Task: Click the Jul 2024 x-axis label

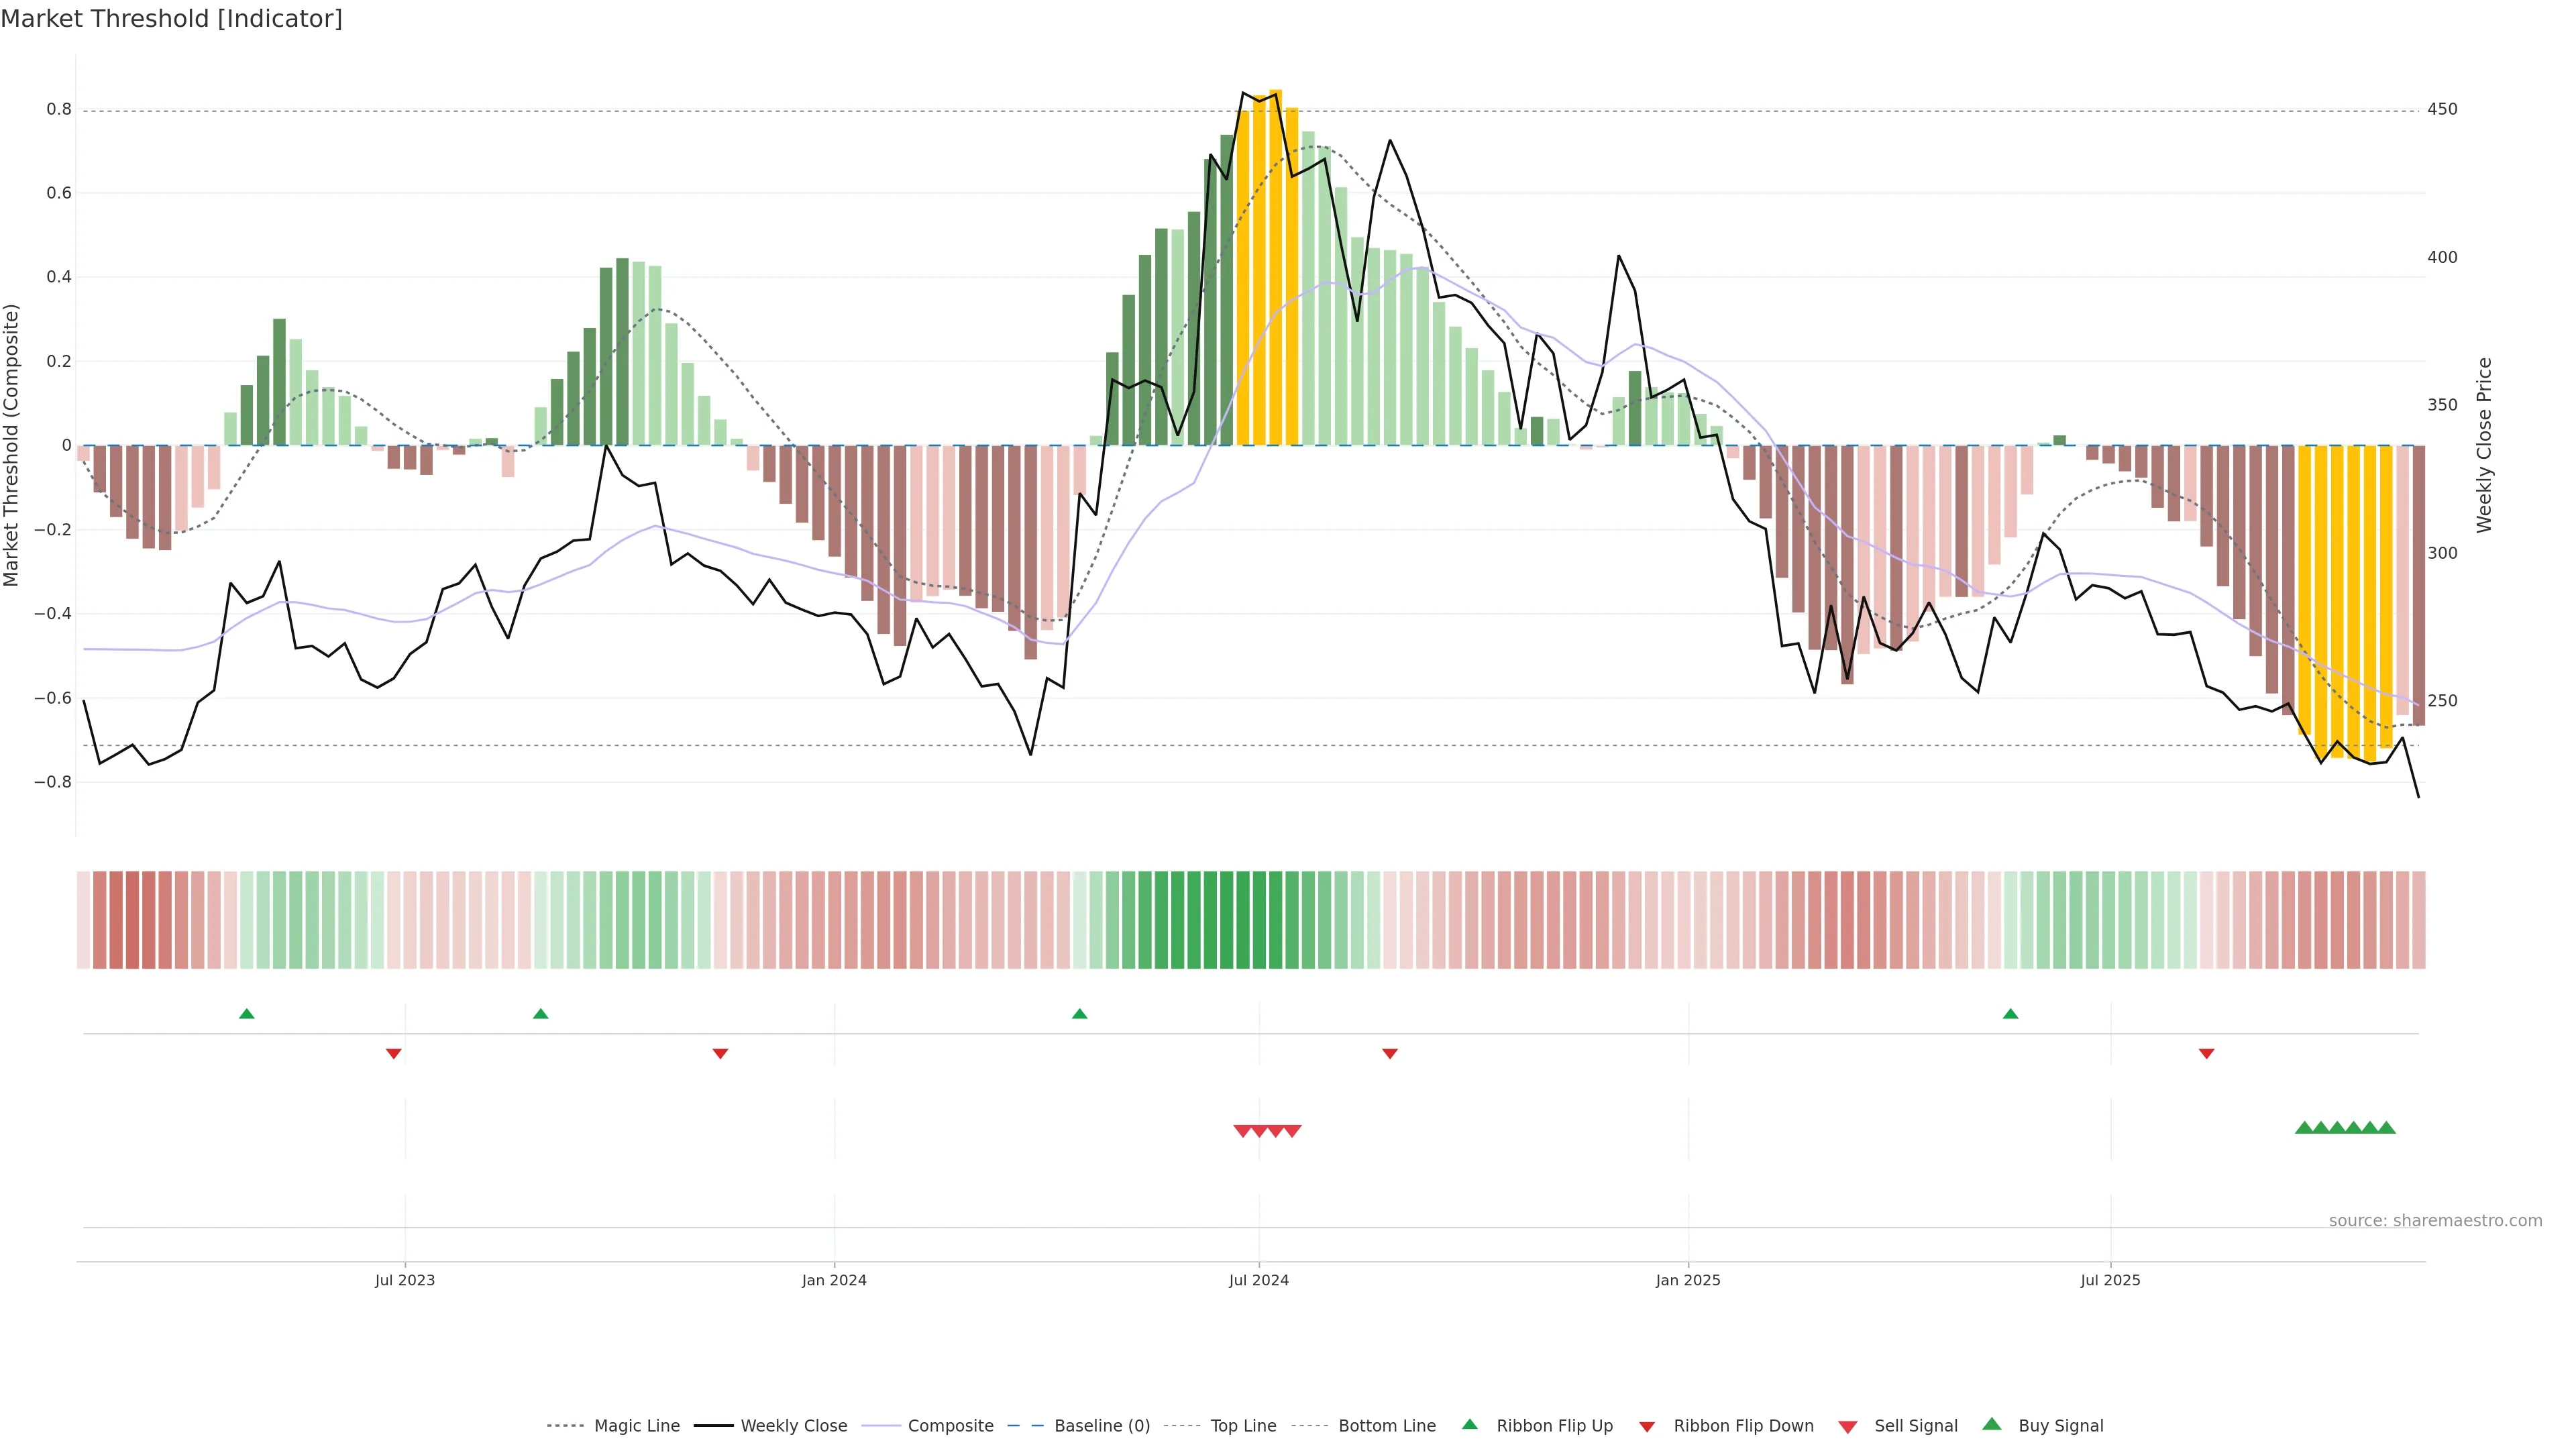Action: [x=1258, y=1280]
